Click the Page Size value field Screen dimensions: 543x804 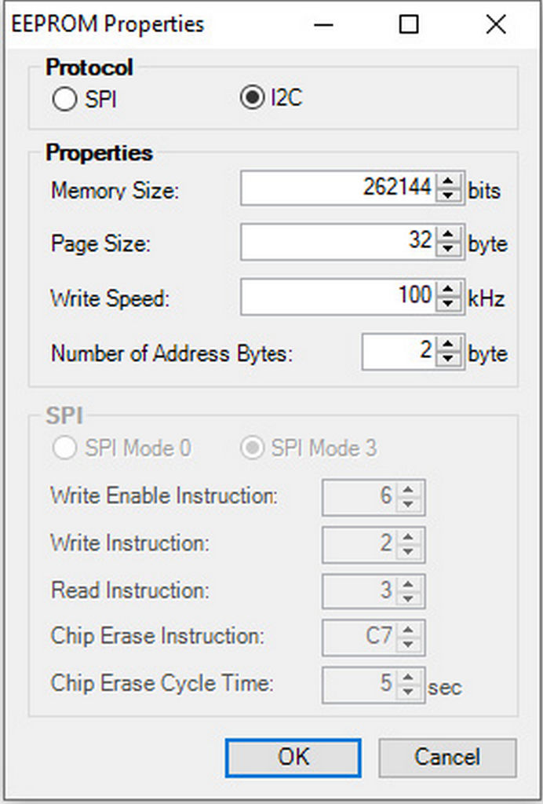tap(339, 242)
